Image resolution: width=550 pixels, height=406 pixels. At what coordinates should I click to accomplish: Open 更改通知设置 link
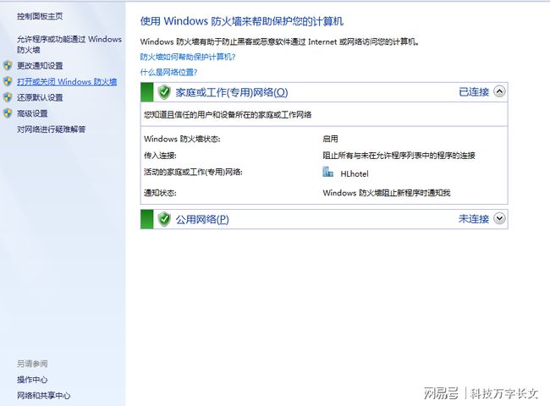point(40,66)
